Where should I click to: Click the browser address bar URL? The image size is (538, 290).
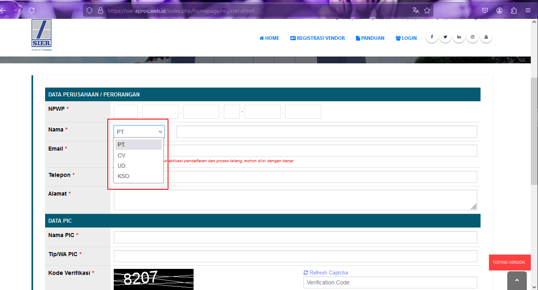point(181,11)
